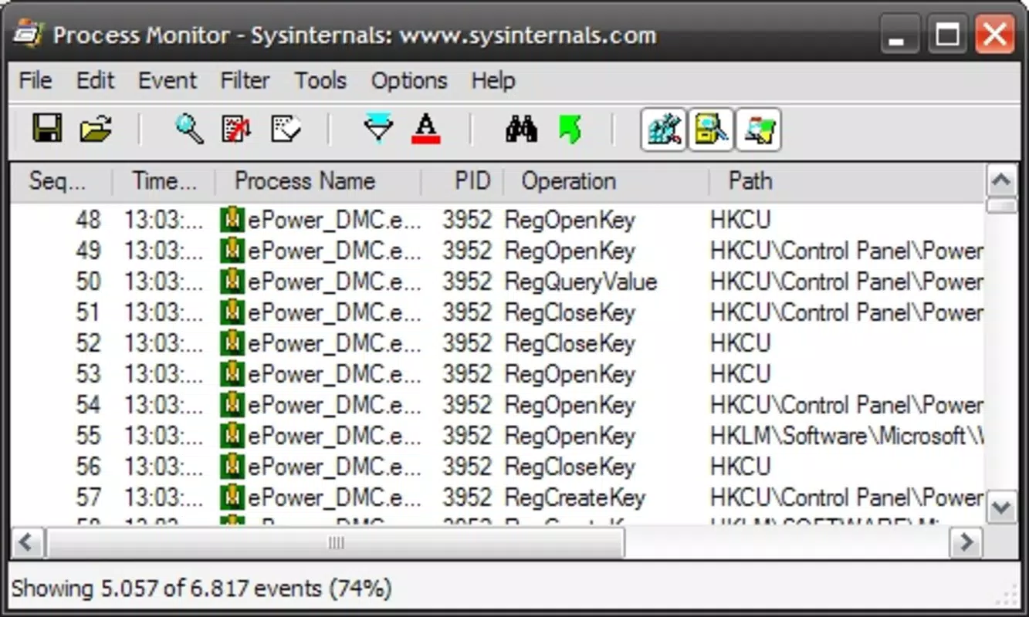Select RegCloseKey operation in row 56
Image resolution: width=1029 pixels, height=617 pixels.
click(570, 467)
